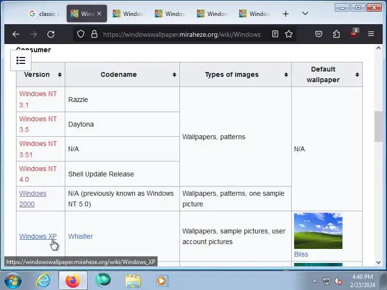Open network status tray icon

point(326,281)
